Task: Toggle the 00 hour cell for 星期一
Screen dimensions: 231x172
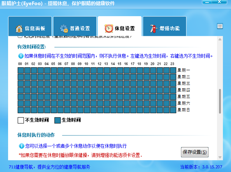Action: [x=20, y=70]
